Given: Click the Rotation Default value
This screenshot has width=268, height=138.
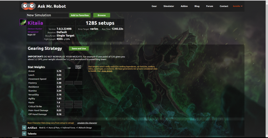Looking at the screenshot, I should [x=62, y=32].
